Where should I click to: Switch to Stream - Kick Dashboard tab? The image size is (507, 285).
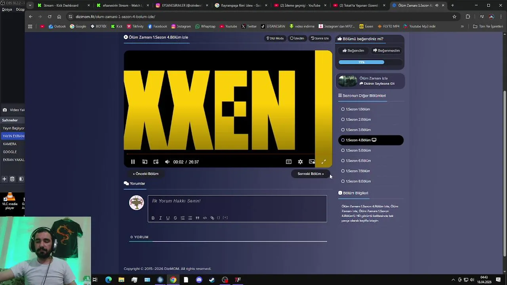63,6
